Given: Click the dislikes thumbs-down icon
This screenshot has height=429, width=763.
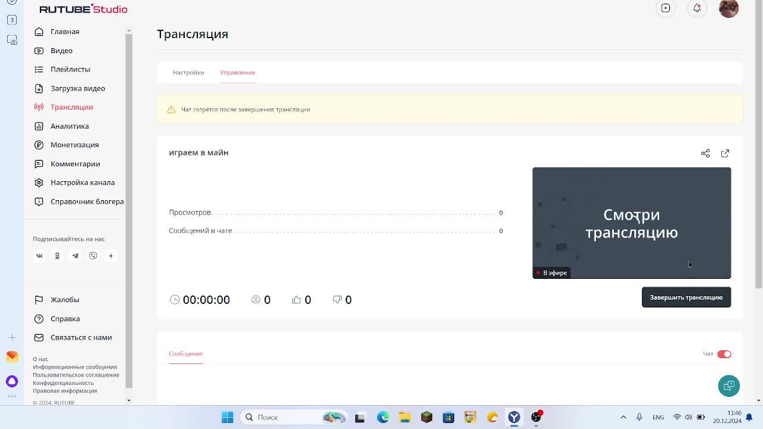Looking at the screenshot, I should (337, 300).
